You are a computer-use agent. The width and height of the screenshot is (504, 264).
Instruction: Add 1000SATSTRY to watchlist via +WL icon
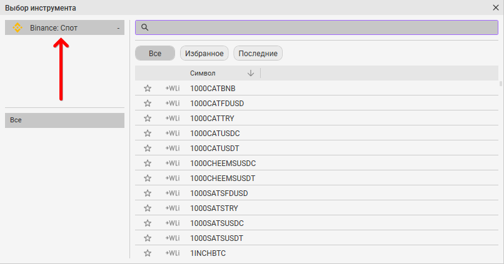pos(172,208)
